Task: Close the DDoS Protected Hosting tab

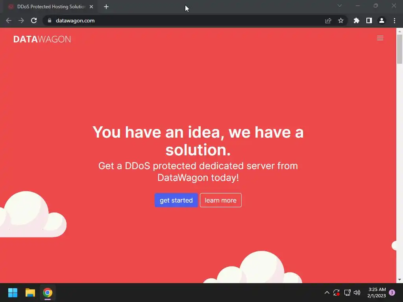Action: tap(91, 7)
